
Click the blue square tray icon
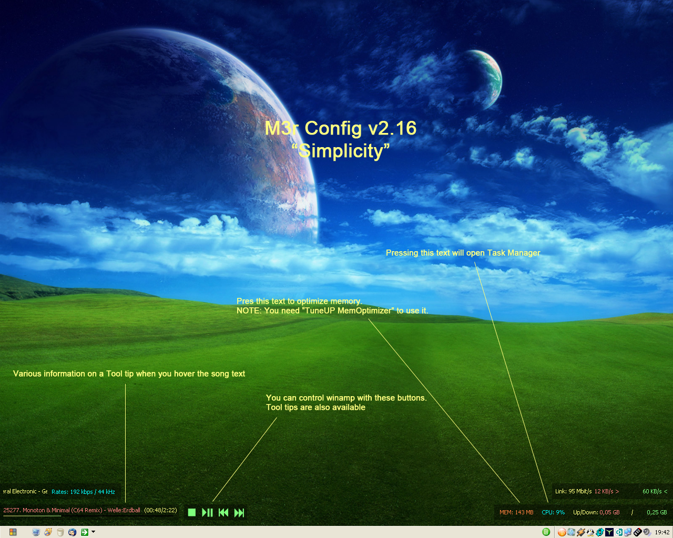point(571,532)
